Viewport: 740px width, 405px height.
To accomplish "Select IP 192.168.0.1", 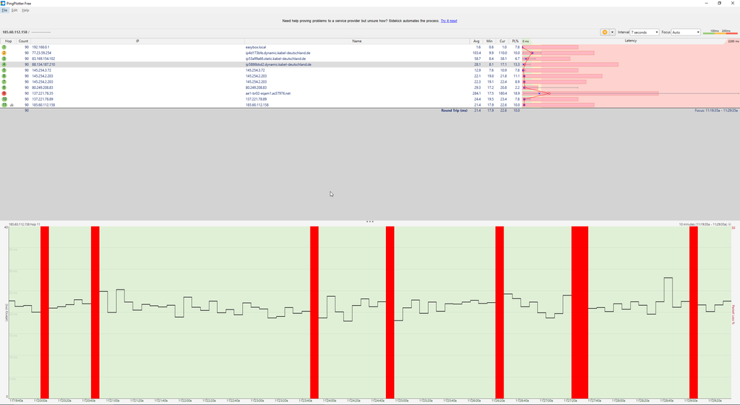I will click(x=41, y=47).
